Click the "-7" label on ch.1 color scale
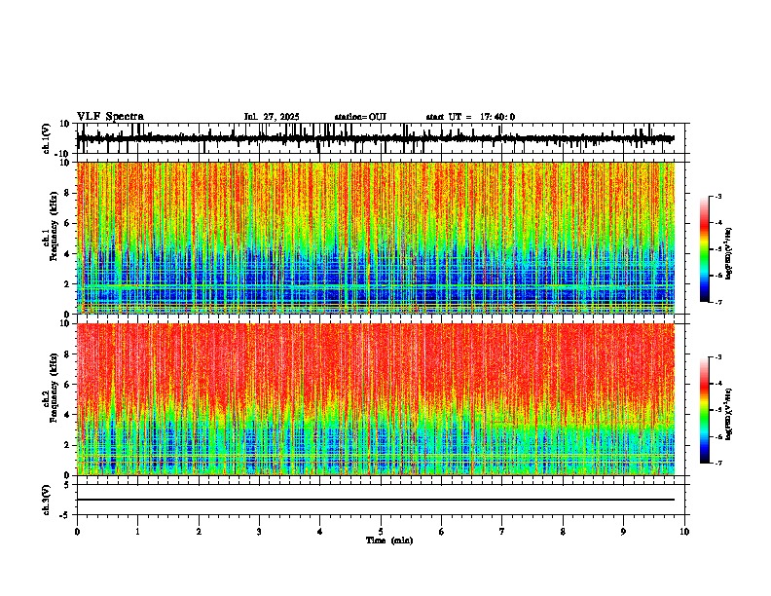 click(717, 302)
